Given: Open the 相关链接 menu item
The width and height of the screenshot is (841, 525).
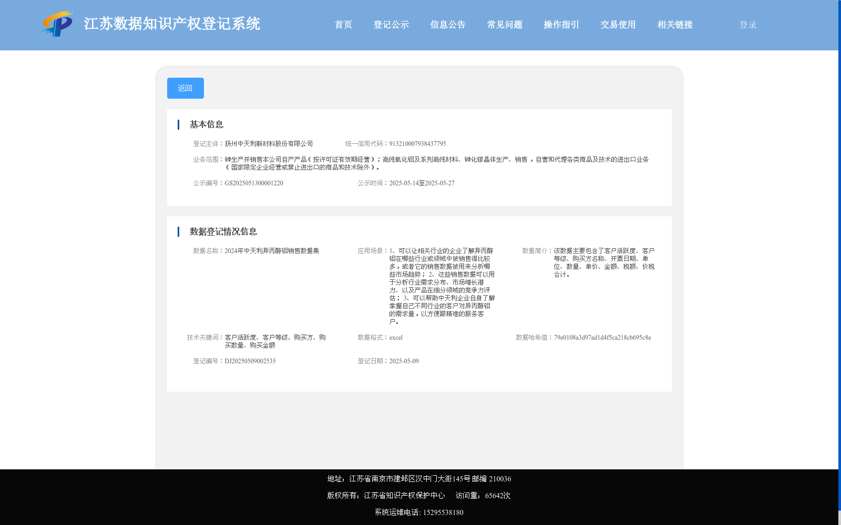Looking at the screenshot, I should (675, 25).
